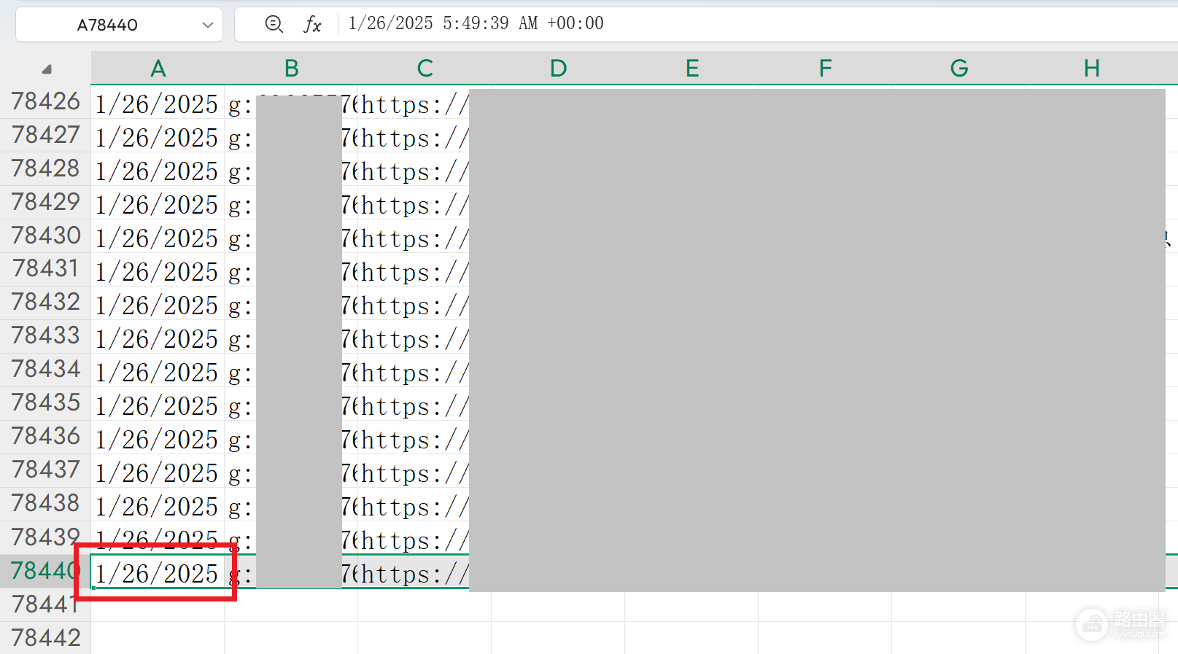The width and height of the screenshot is (1178, 654).
Task: Click the zoom magnifier icon in formula bar
Action: click(274, 24)
